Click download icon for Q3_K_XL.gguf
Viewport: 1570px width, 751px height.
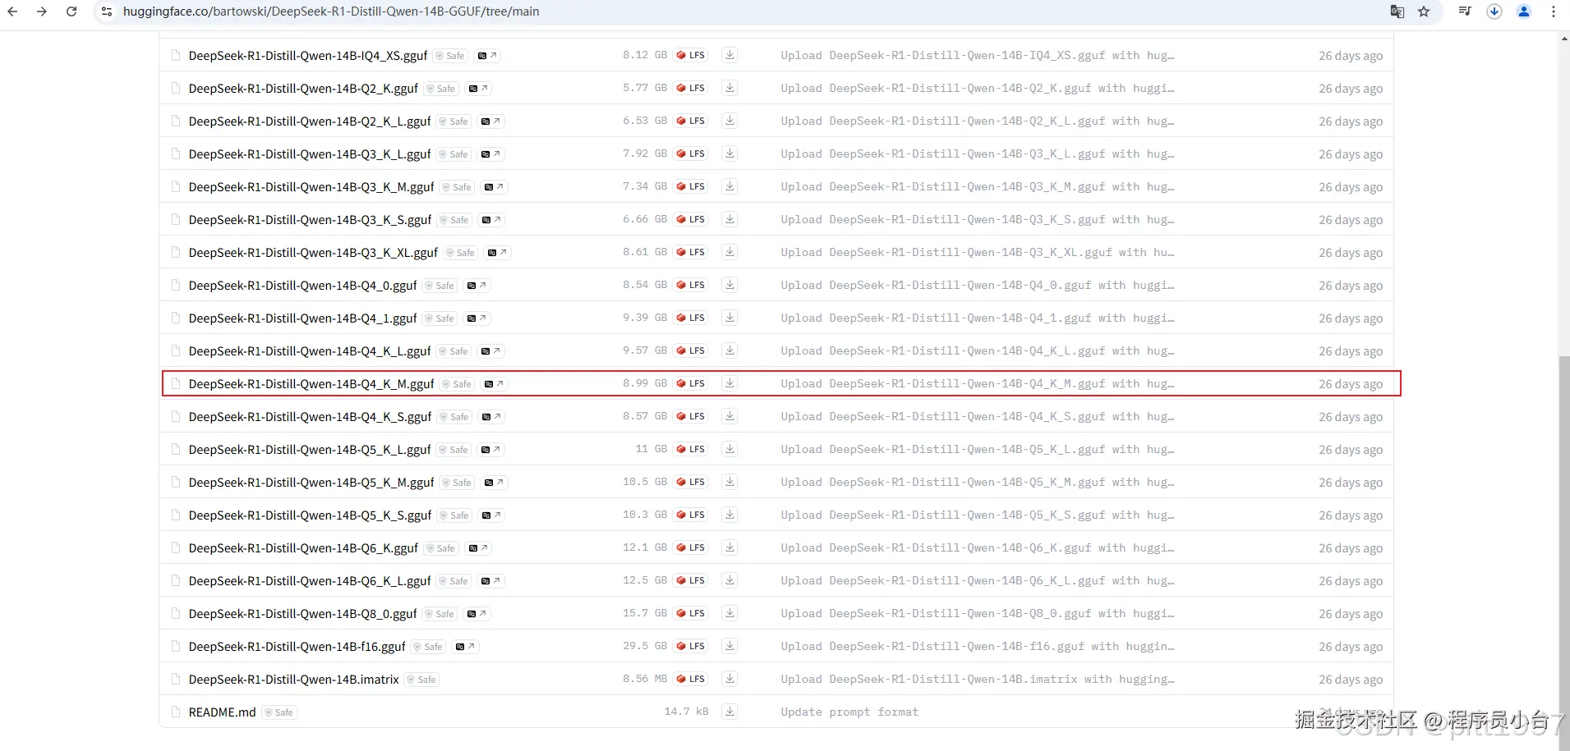(730, 252)
